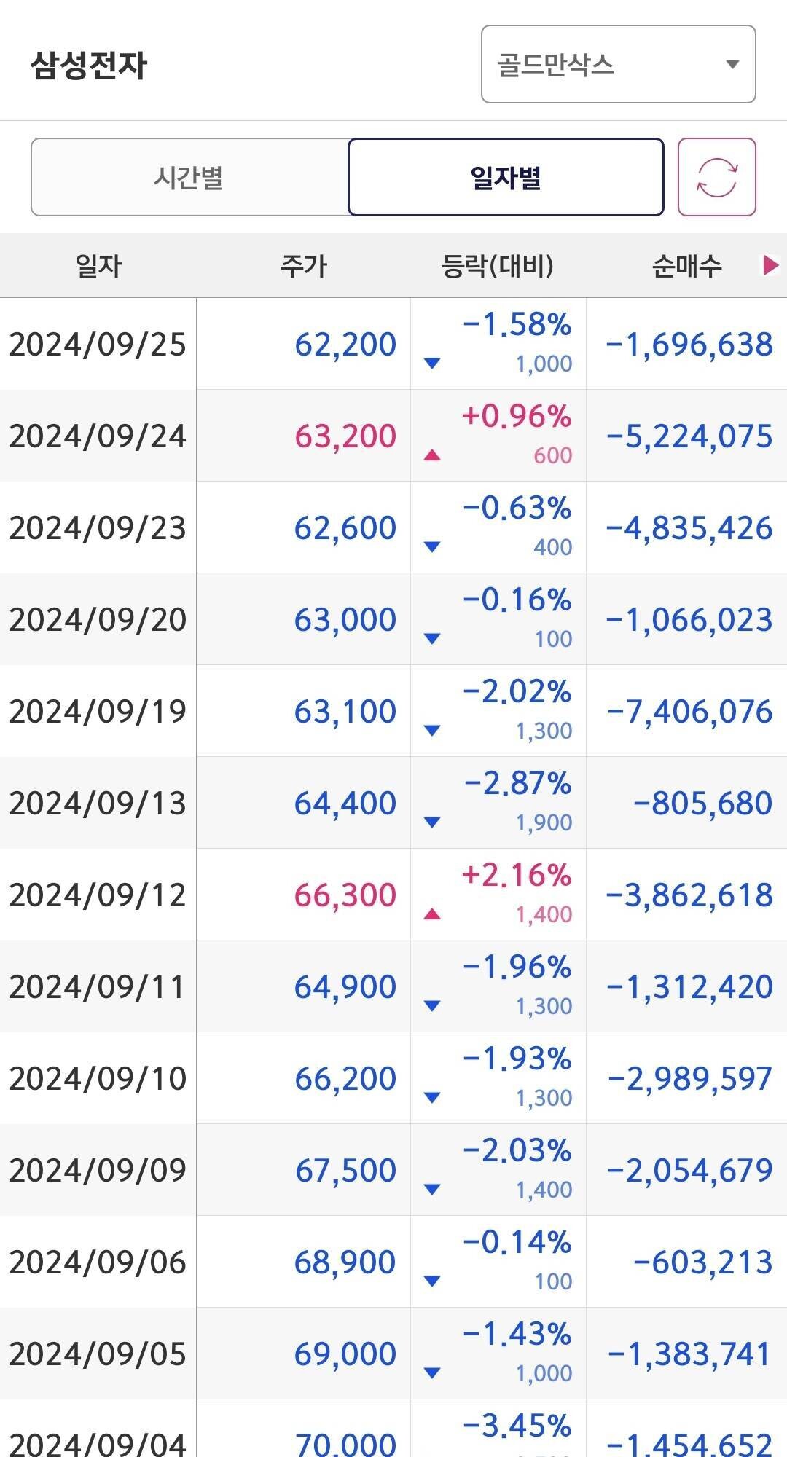Switch to the 시간별 tab
The height and width of the screenshot is (1457, 787).
(x=189, y=177)
